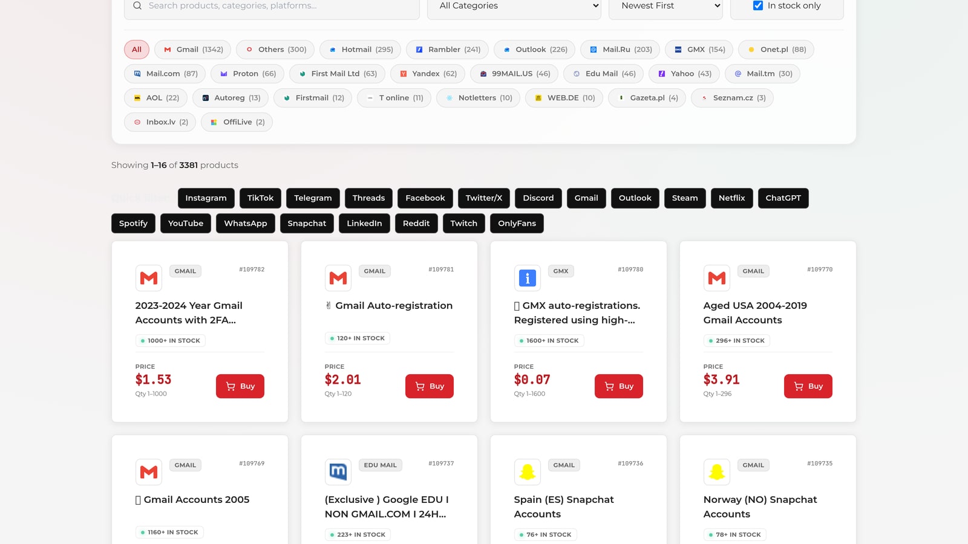
Task: Click the OnlyFans quick filter button
Action: (517, 224)
